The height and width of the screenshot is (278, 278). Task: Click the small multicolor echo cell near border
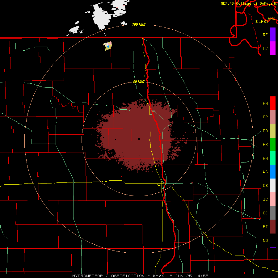click(107, 46)
